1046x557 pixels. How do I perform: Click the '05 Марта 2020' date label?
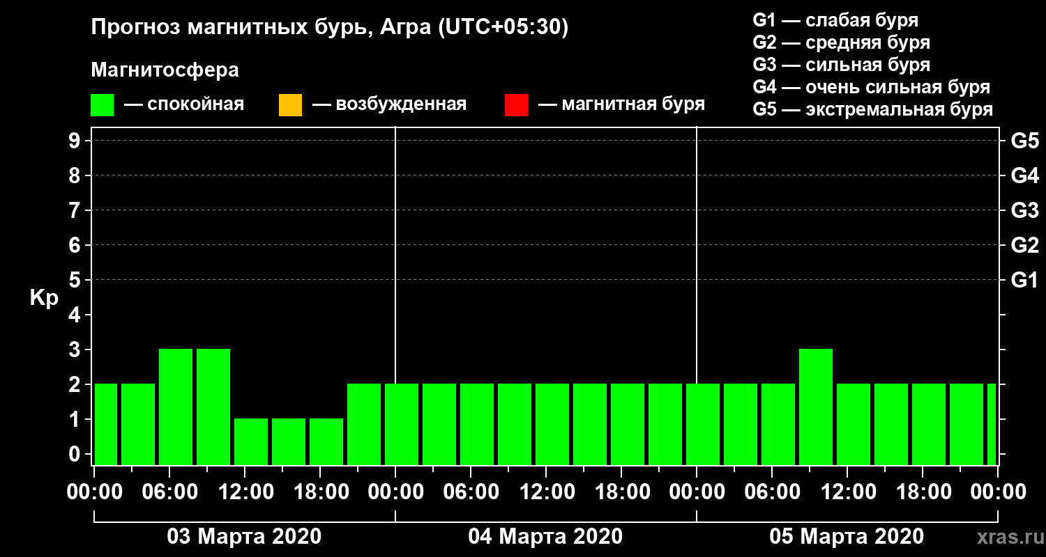click(847, 537)
